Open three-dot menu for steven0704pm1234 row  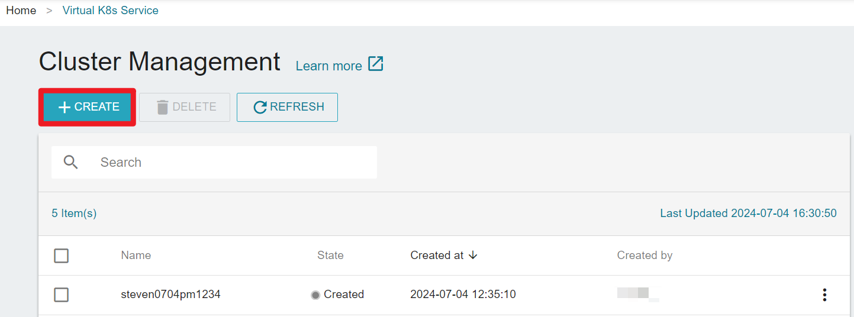point(824,295)
